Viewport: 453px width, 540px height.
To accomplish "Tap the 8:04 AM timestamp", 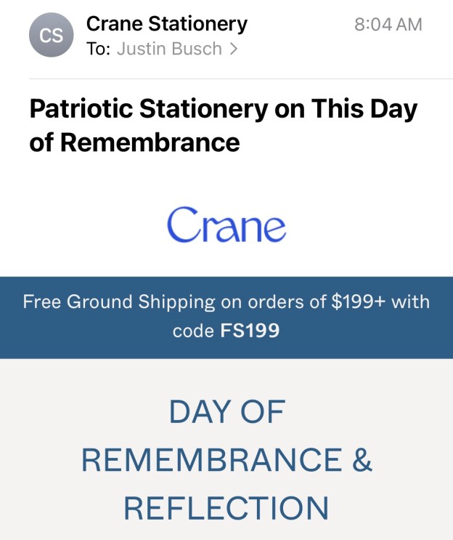I will pyautogui.click(x=388, y=24).
